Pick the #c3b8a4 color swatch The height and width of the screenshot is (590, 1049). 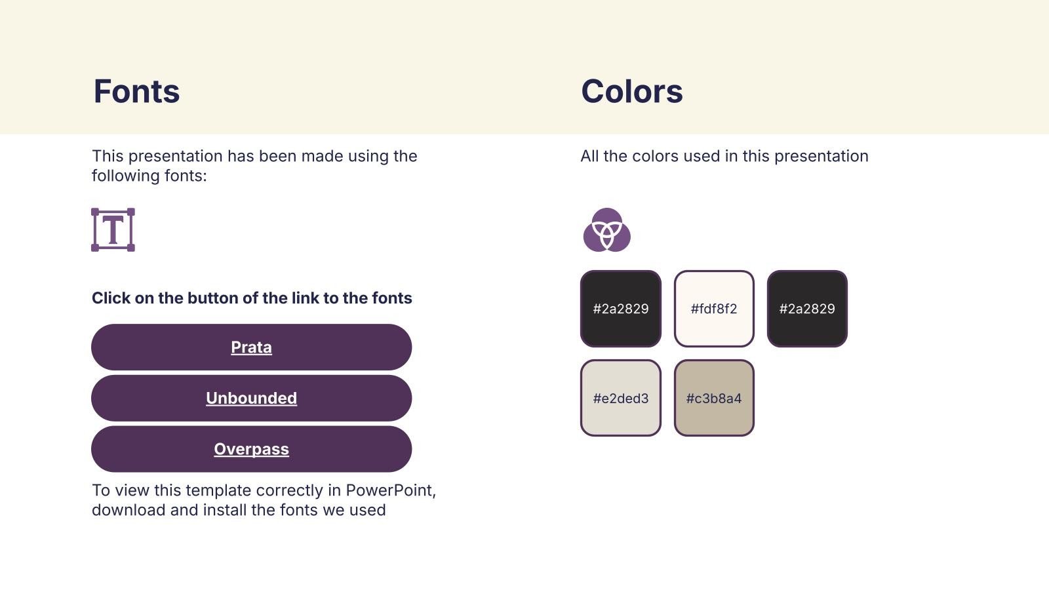714,398
